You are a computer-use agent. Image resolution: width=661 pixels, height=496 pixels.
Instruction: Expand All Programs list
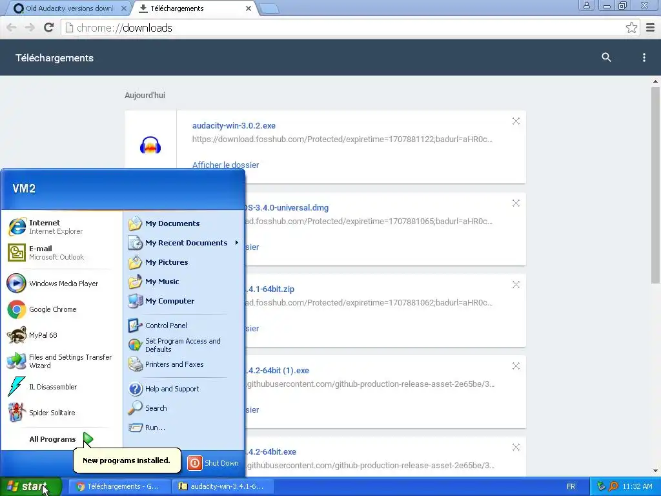pyautogui.click(x=61, y=439)
